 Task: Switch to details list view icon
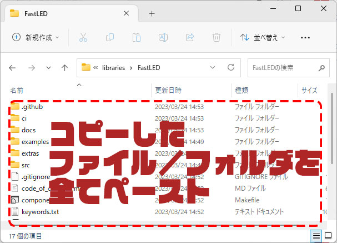(316, 236)
